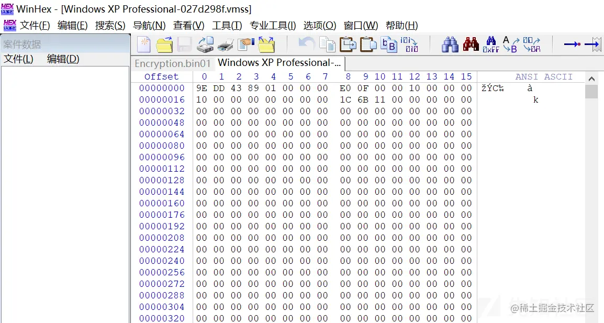Click offset label 00000256
The width and height of the screenshot is (604, 323).
pyautogui.click(x=162, y=273)
